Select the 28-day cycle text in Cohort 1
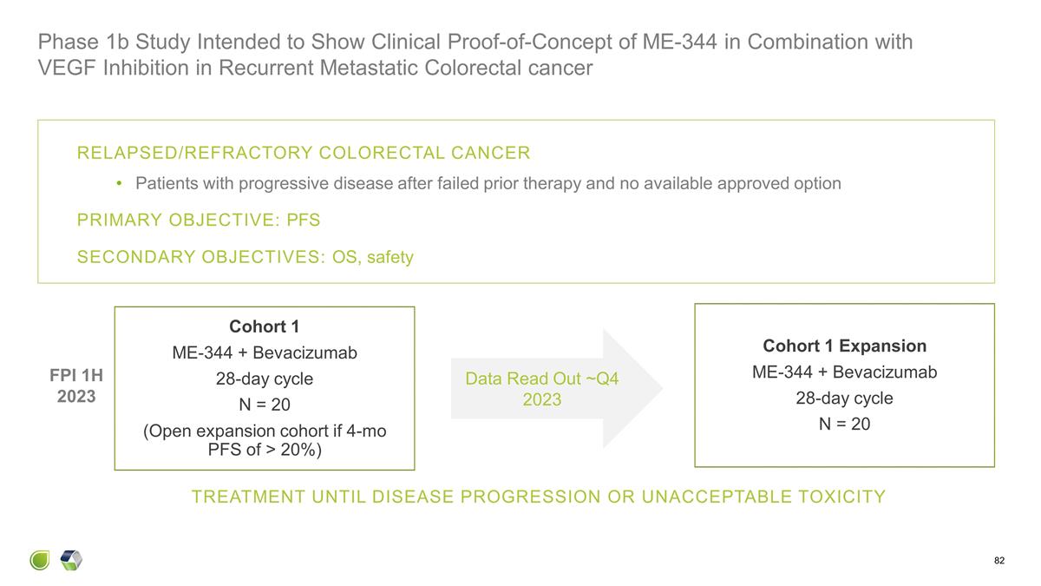The width and height of the screenshot is (1041, 586). [x=265, y=379]
